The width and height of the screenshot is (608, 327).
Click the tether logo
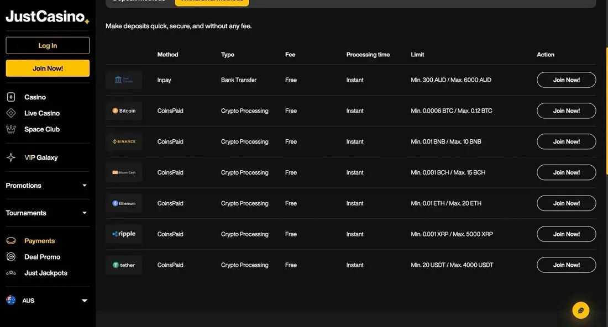pos(124,265)
